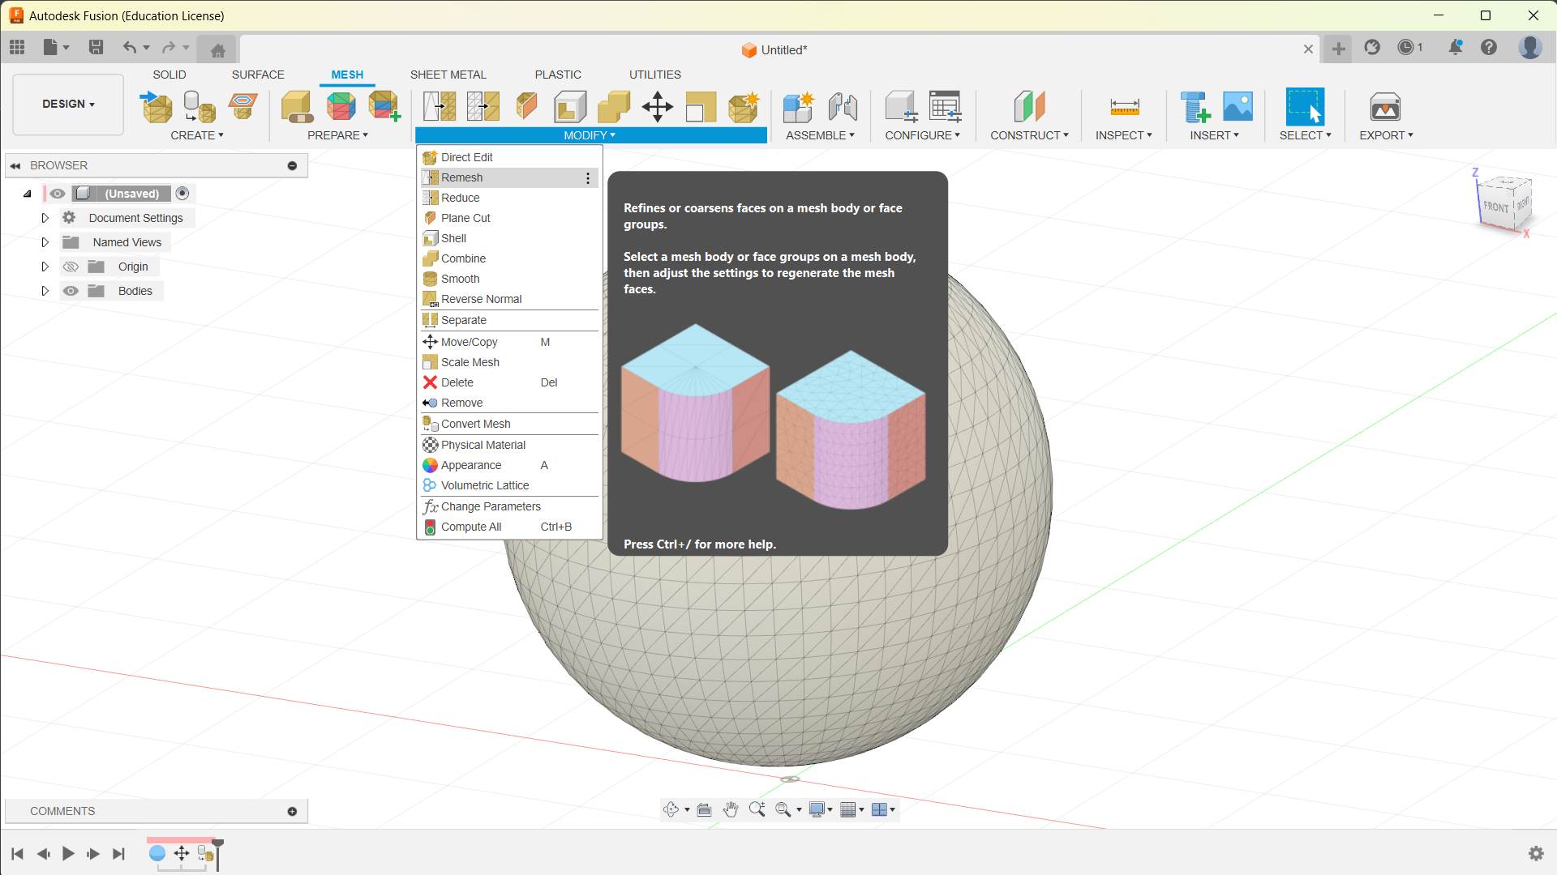This screenshot has height=875, width=1557.
Task: Expand the Named Views tree node
Action: (45, 242)
